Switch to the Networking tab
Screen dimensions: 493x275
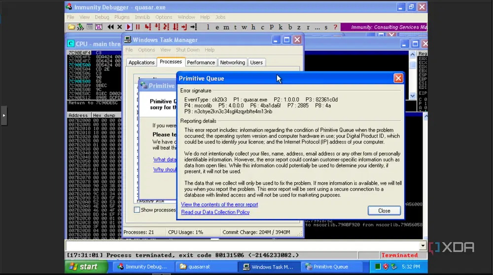click(232, 62)
